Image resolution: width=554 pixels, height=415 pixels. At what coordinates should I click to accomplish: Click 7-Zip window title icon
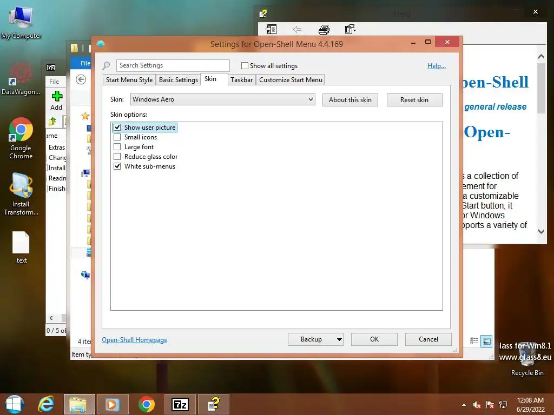click(51, 68)
